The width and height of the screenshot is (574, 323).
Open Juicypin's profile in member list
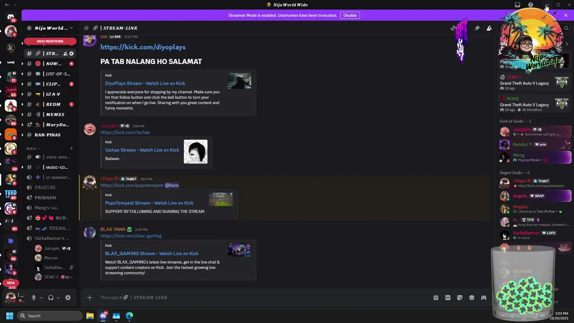pos(535,131)
